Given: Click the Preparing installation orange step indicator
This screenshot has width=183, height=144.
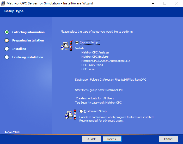Looking at the screenshot, I should pos(7,40).
